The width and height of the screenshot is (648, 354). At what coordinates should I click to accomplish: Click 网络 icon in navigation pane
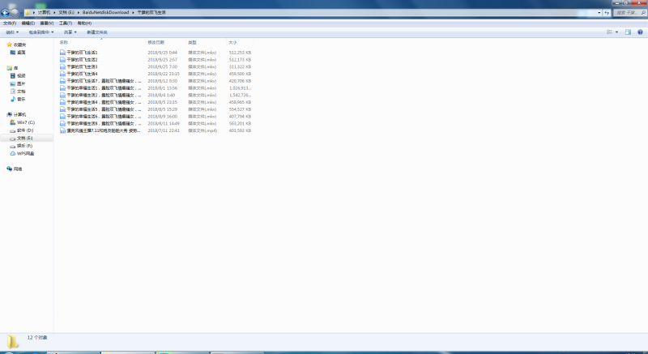point(18,168)
